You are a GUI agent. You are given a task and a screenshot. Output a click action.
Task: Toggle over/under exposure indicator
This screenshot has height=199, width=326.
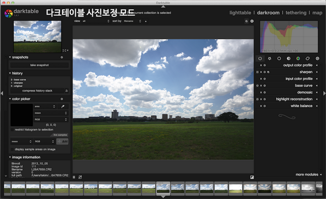(x=252, y=177)
